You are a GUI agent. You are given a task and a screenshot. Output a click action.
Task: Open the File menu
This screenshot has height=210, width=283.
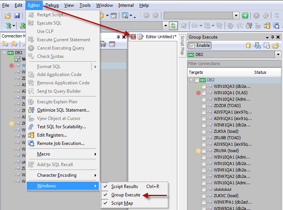(6, 5)
